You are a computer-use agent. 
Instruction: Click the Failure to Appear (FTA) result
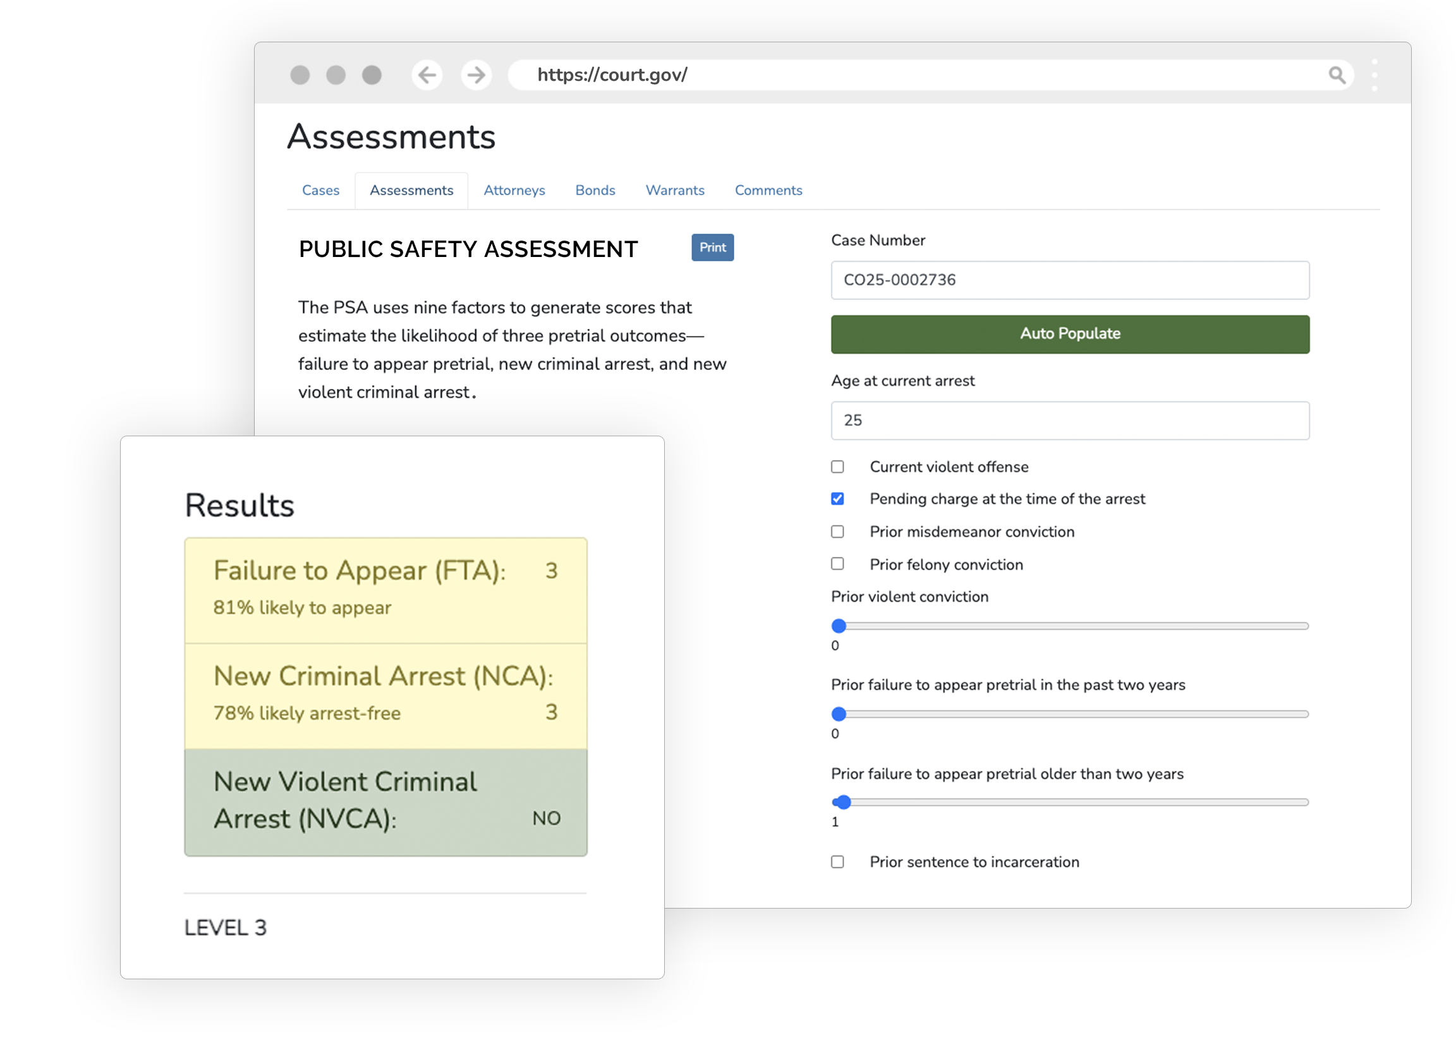(385, 590)
